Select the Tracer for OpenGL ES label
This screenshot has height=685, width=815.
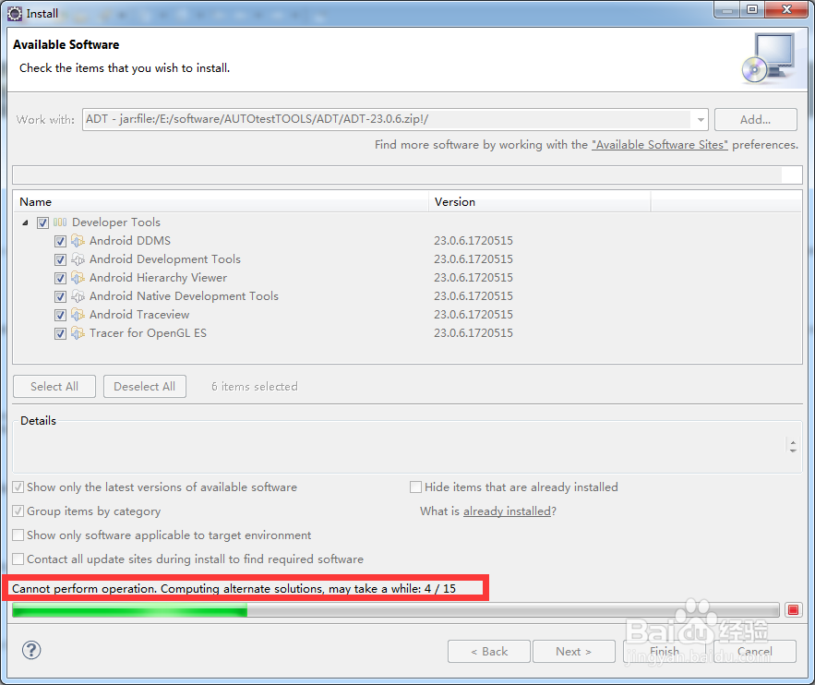(x=148, y=333)
